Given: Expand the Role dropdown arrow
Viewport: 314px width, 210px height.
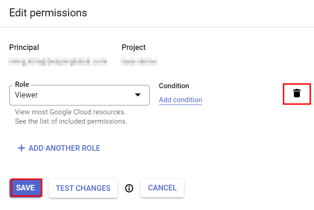Looking at the screenshot, I should 138,95.
